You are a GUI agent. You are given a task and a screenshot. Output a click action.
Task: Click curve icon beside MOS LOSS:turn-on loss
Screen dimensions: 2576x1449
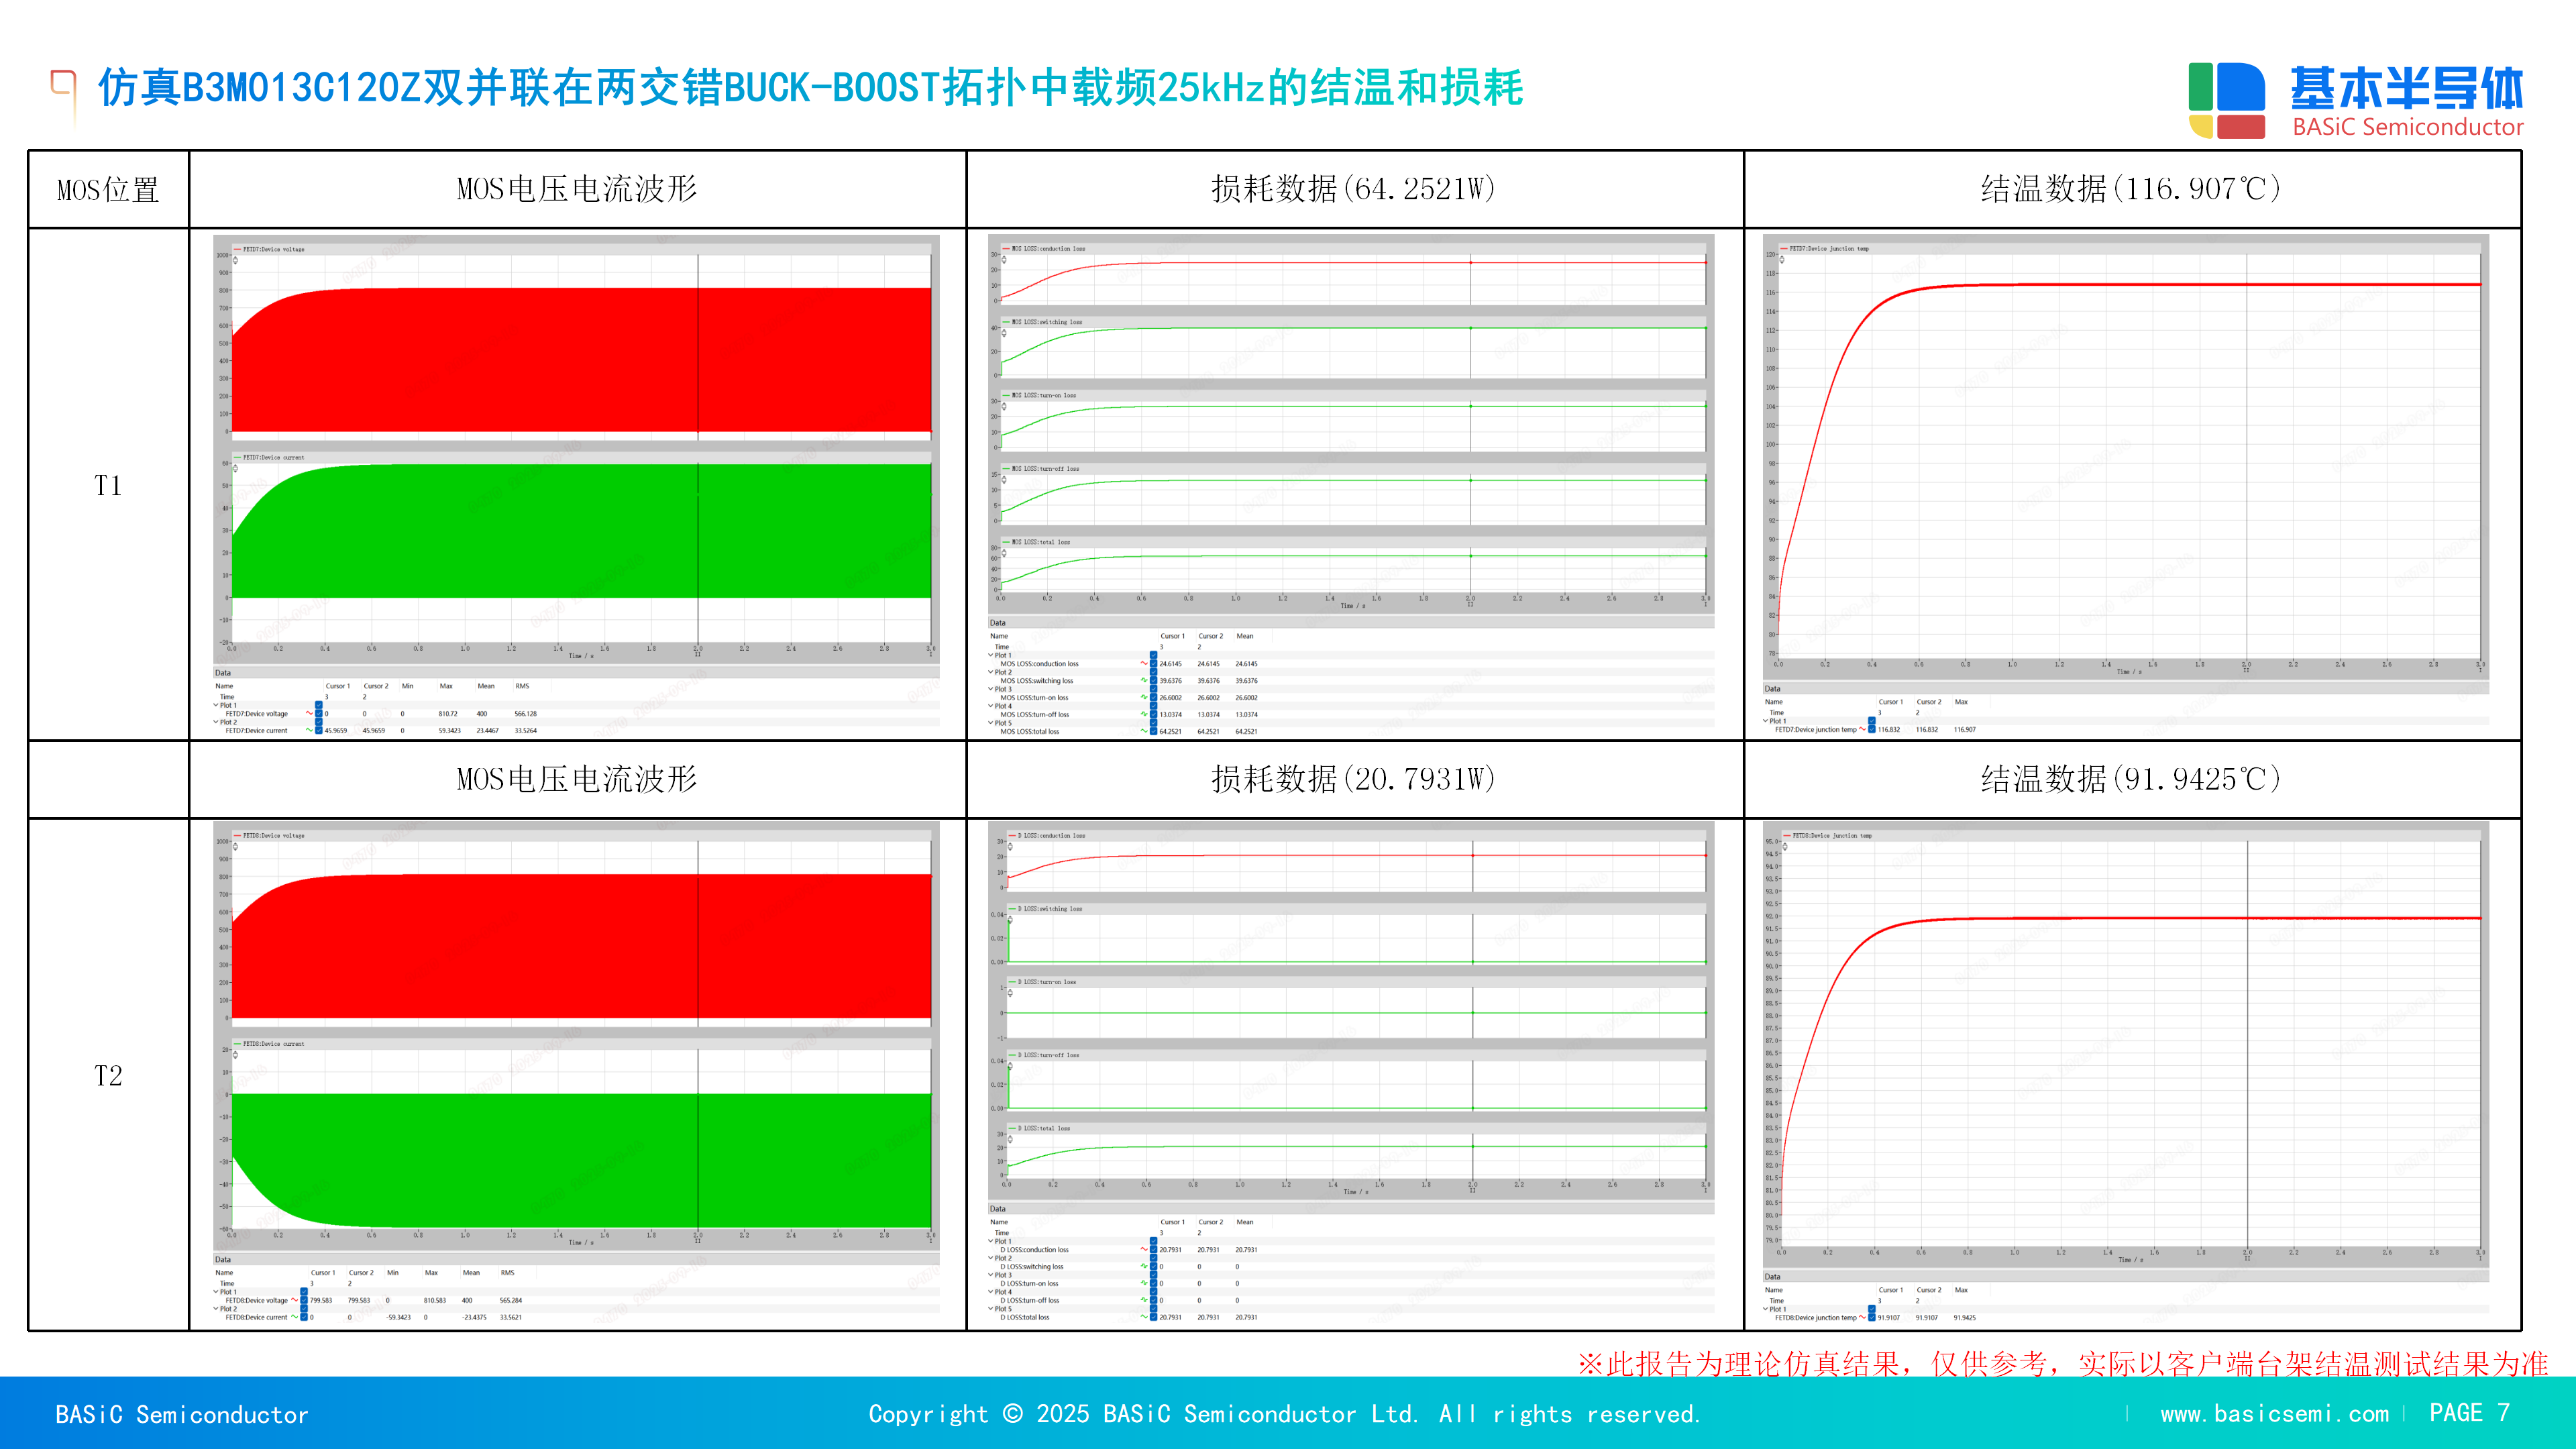pos(1144,697)
